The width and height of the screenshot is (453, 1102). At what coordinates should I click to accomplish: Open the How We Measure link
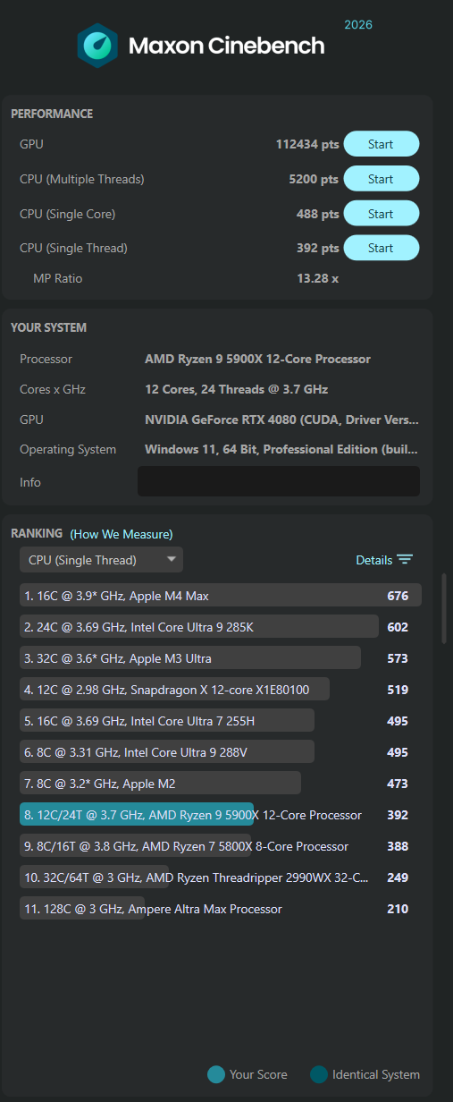pyautogui.click(x=122, y=534)
